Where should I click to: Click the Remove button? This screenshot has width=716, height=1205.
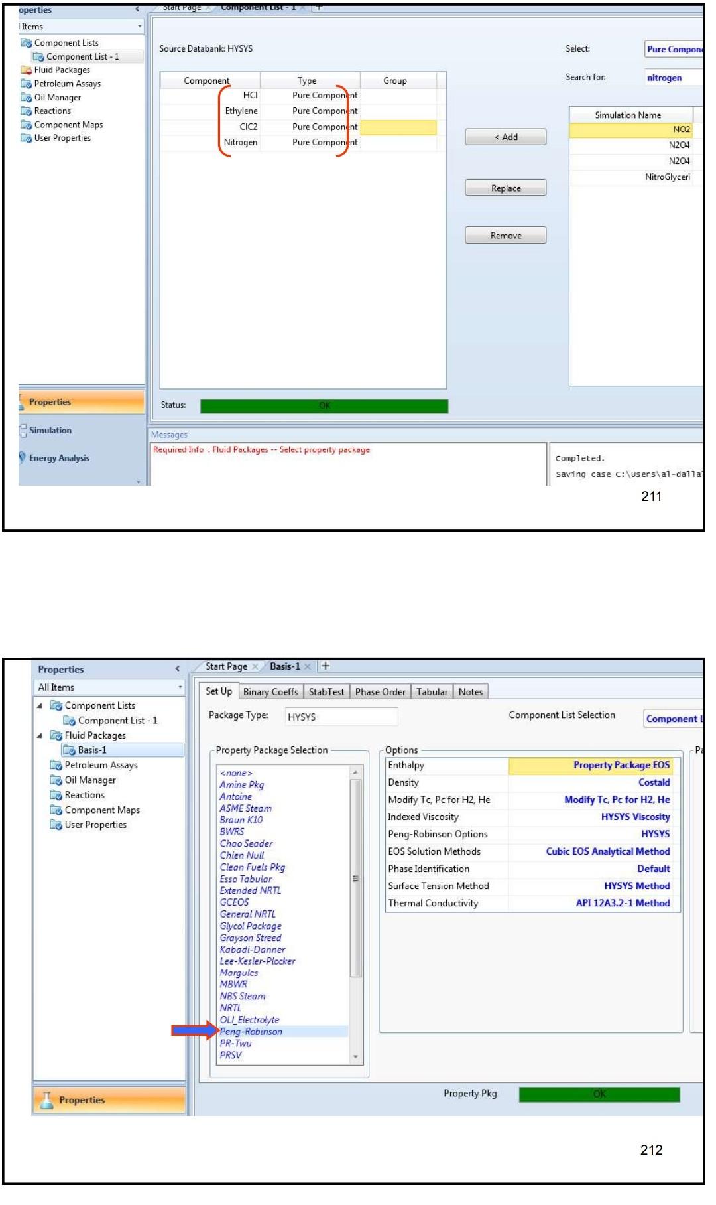tap(506, 236)
